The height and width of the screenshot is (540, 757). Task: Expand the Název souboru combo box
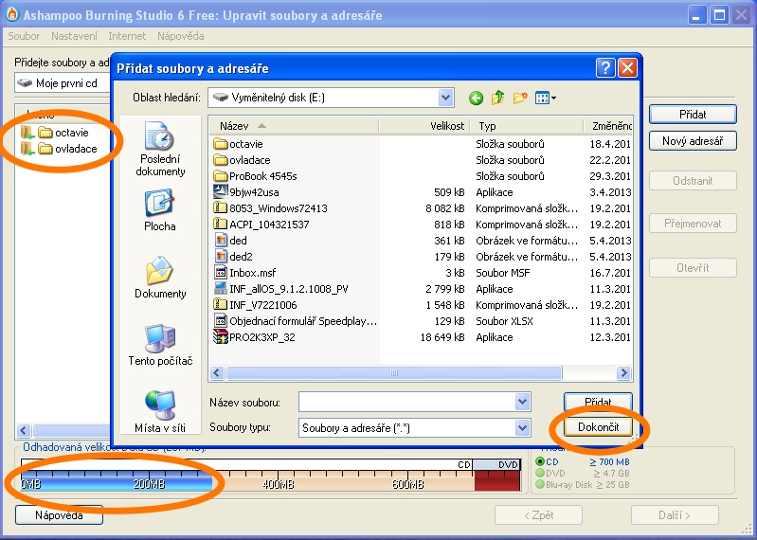pos(523,402)
